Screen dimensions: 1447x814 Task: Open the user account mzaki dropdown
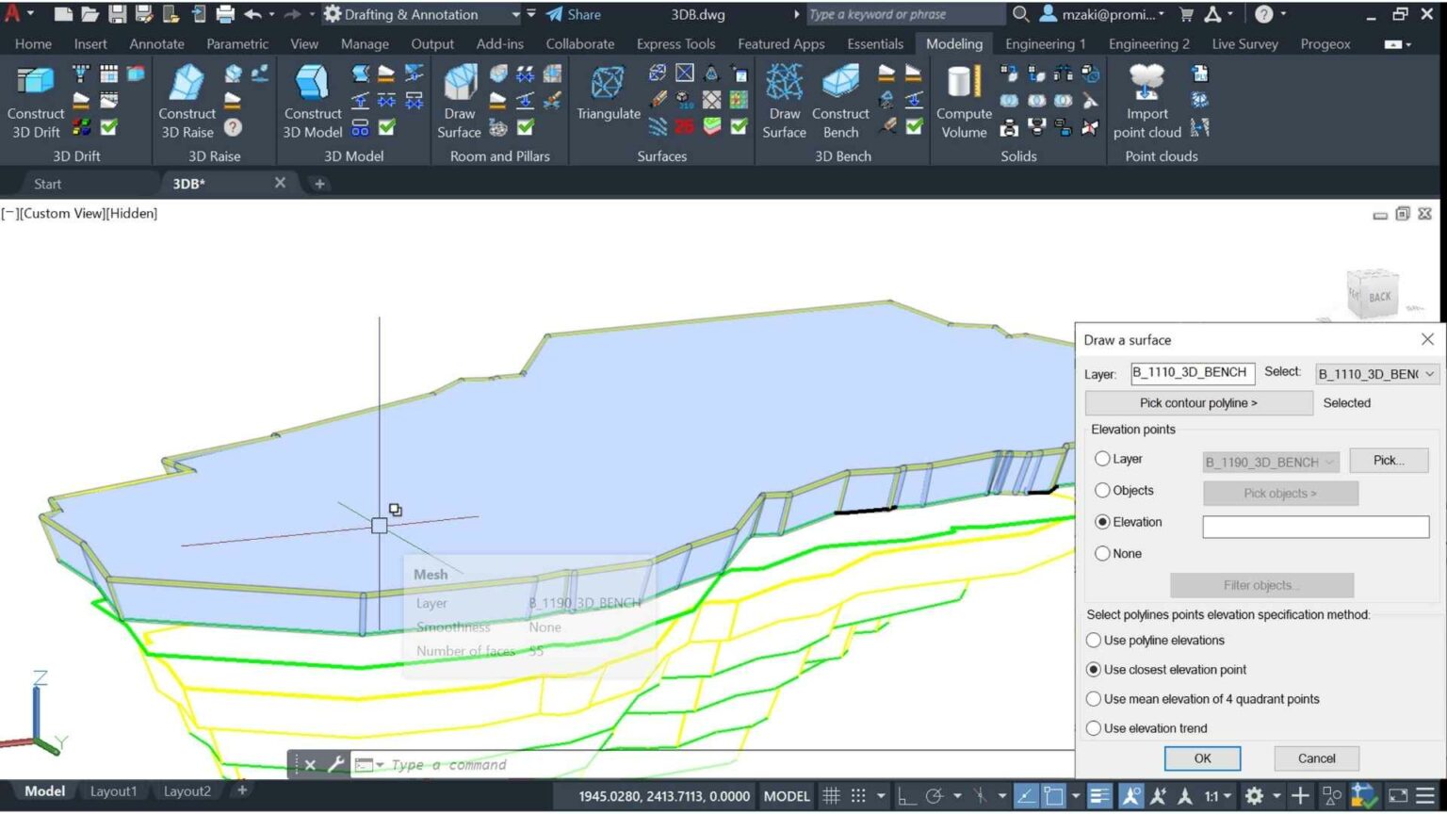(x=1102, y=14)
